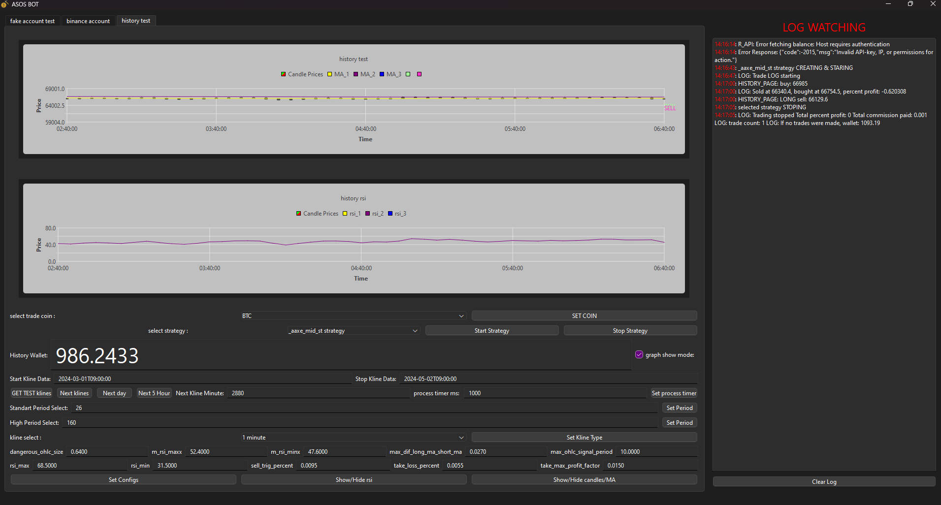The image size is (941, 505).
Task: Click the m_rsi_minx value field
Action: [x=345, y=452]
